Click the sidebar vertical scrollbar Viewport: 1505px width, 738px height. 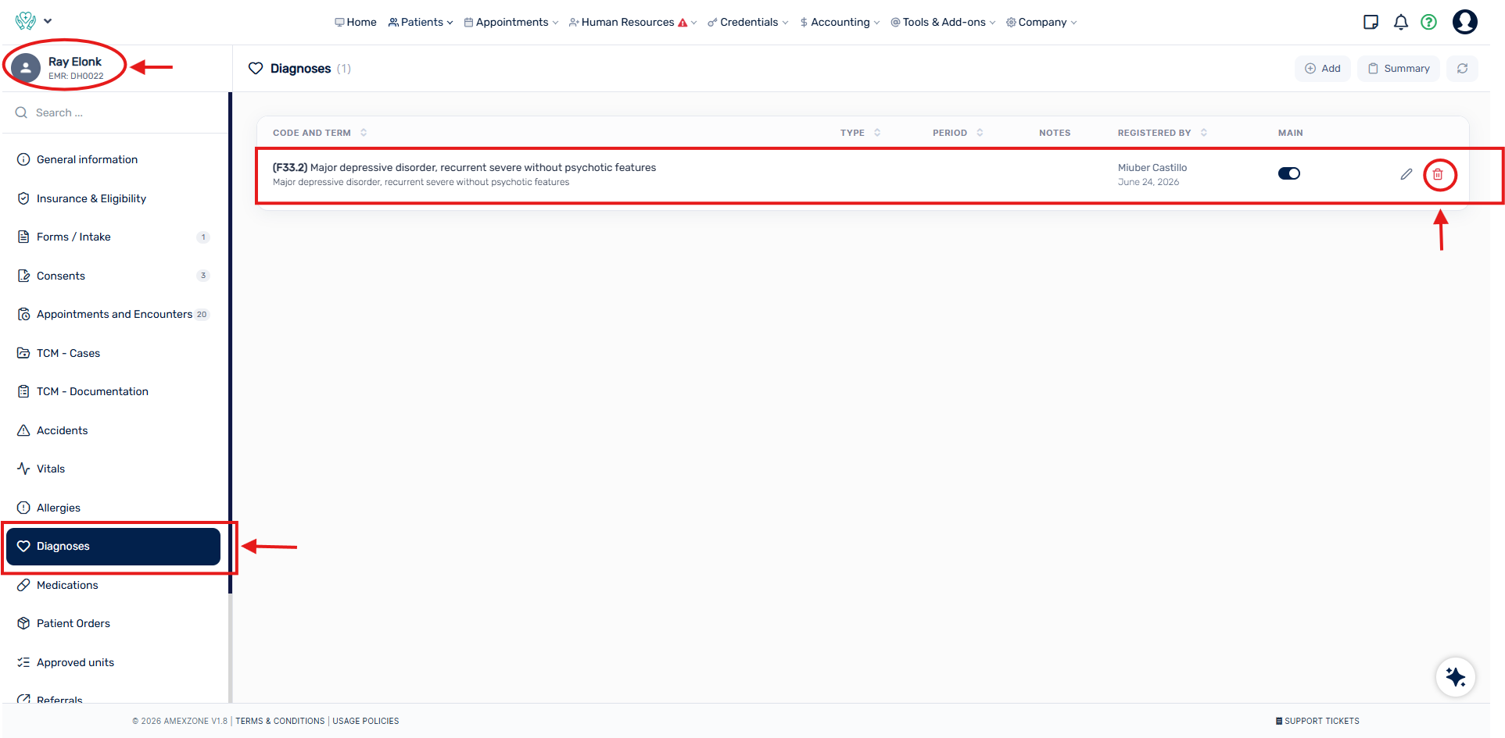click(x=230, y=344)
